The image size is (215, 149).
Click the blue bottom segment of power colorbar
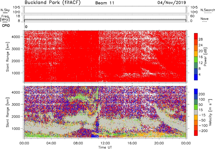(196, 77)
